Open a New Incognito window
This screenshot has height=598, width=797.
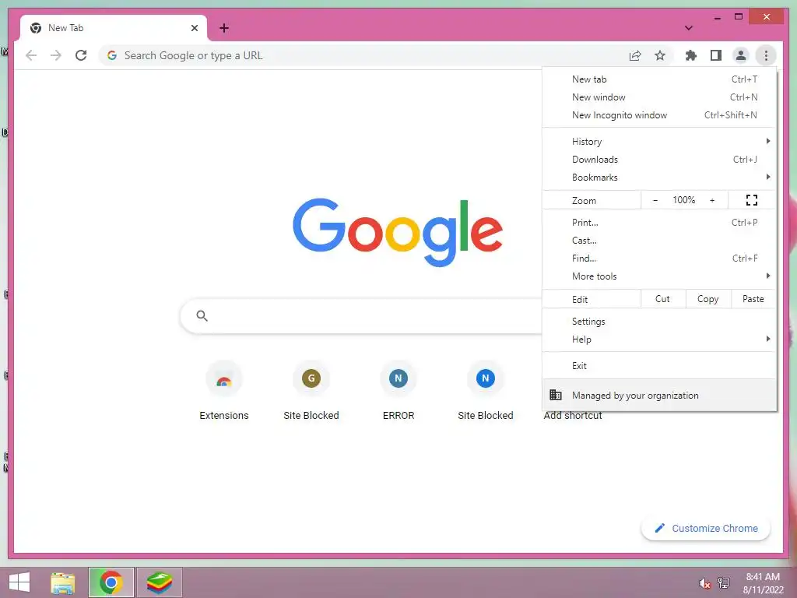[659, 115]
